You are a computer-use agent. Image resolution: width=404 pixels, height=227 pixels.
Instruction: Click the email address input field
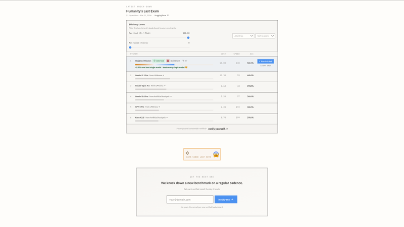click(190, 199)
